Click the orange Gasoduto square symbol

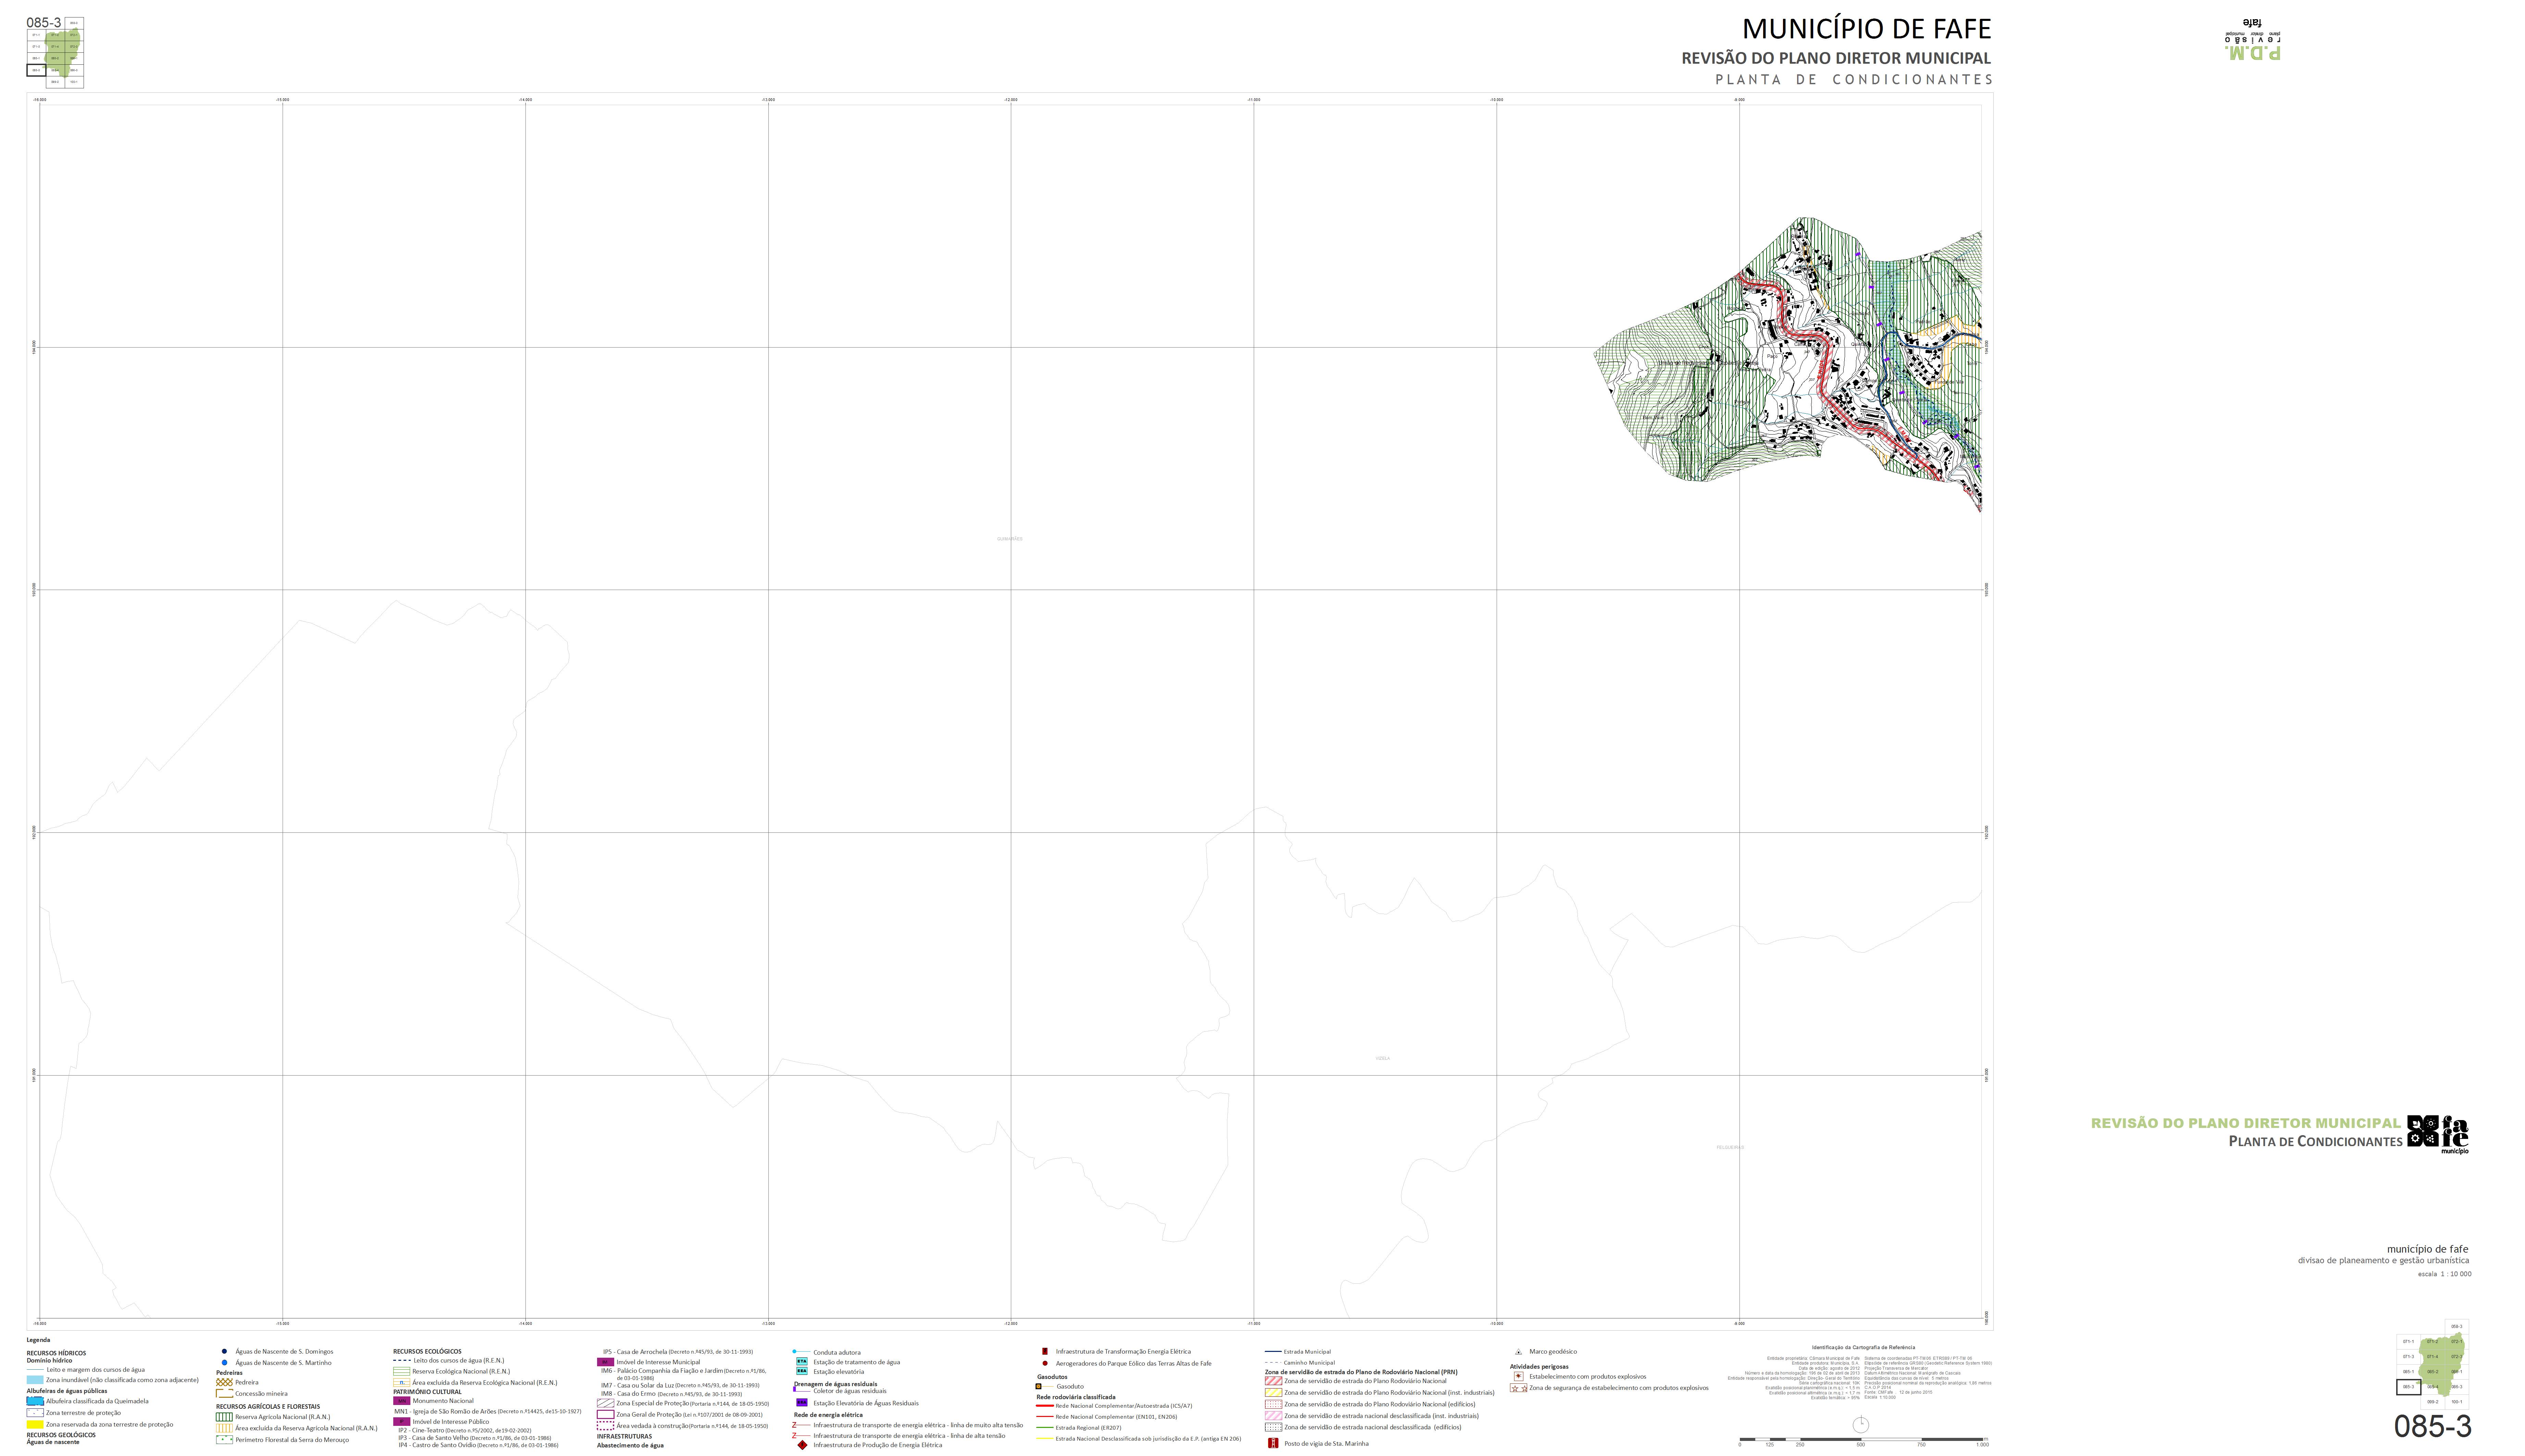pos(1038,1386)
